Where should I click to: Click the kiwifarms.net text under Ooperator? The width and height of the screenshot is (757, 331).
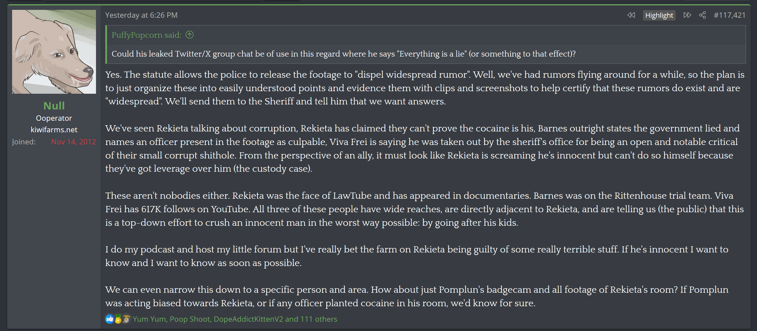54,129
